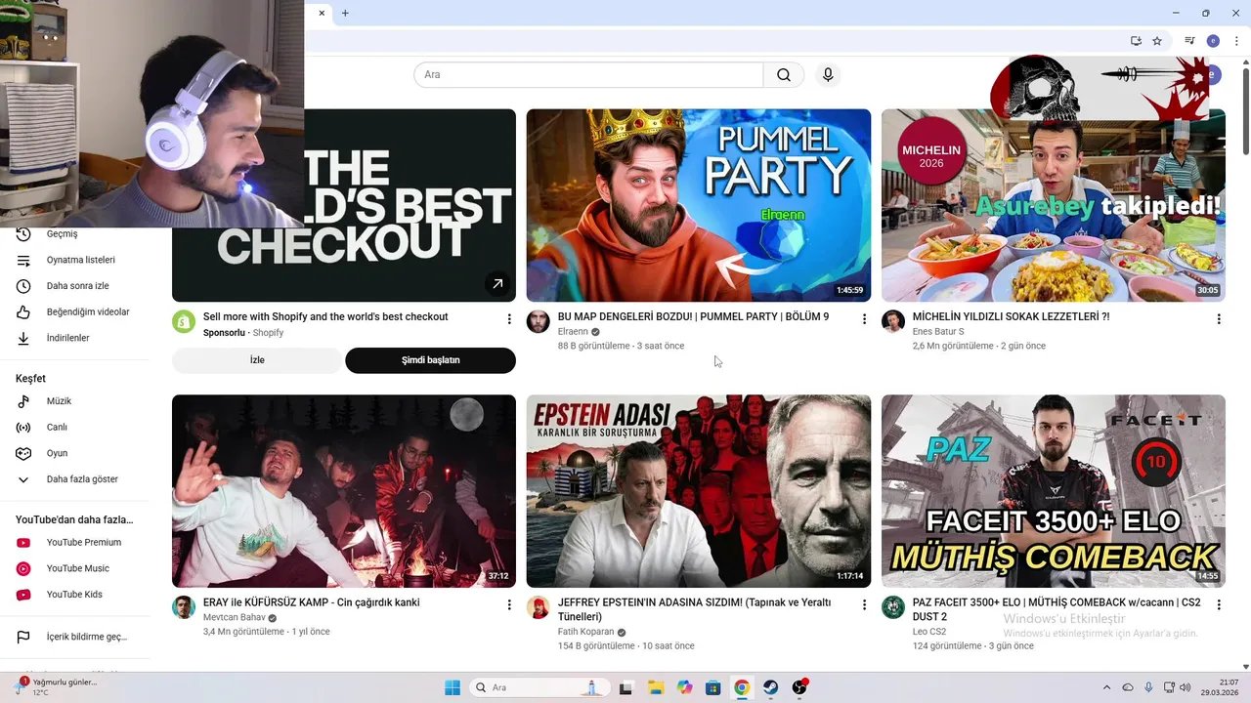Click Leo CS2 channel avatar
1251x703 pixels.
[x=893, y=607]
